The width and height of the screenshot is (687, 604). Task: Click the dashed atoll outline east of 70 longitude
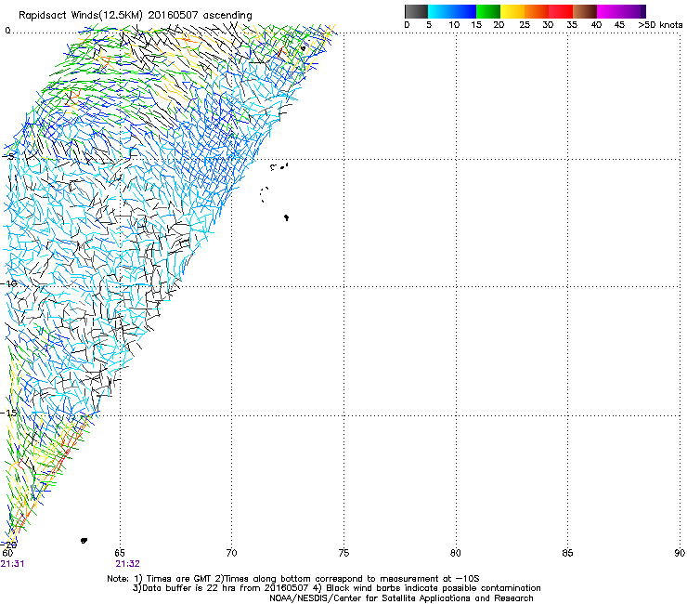pos(265,194)
